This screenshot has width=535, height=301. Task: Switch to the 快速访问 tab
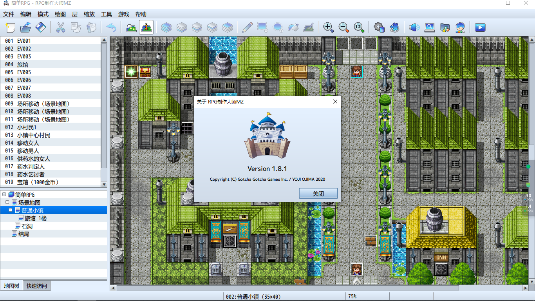click(37, 286)
